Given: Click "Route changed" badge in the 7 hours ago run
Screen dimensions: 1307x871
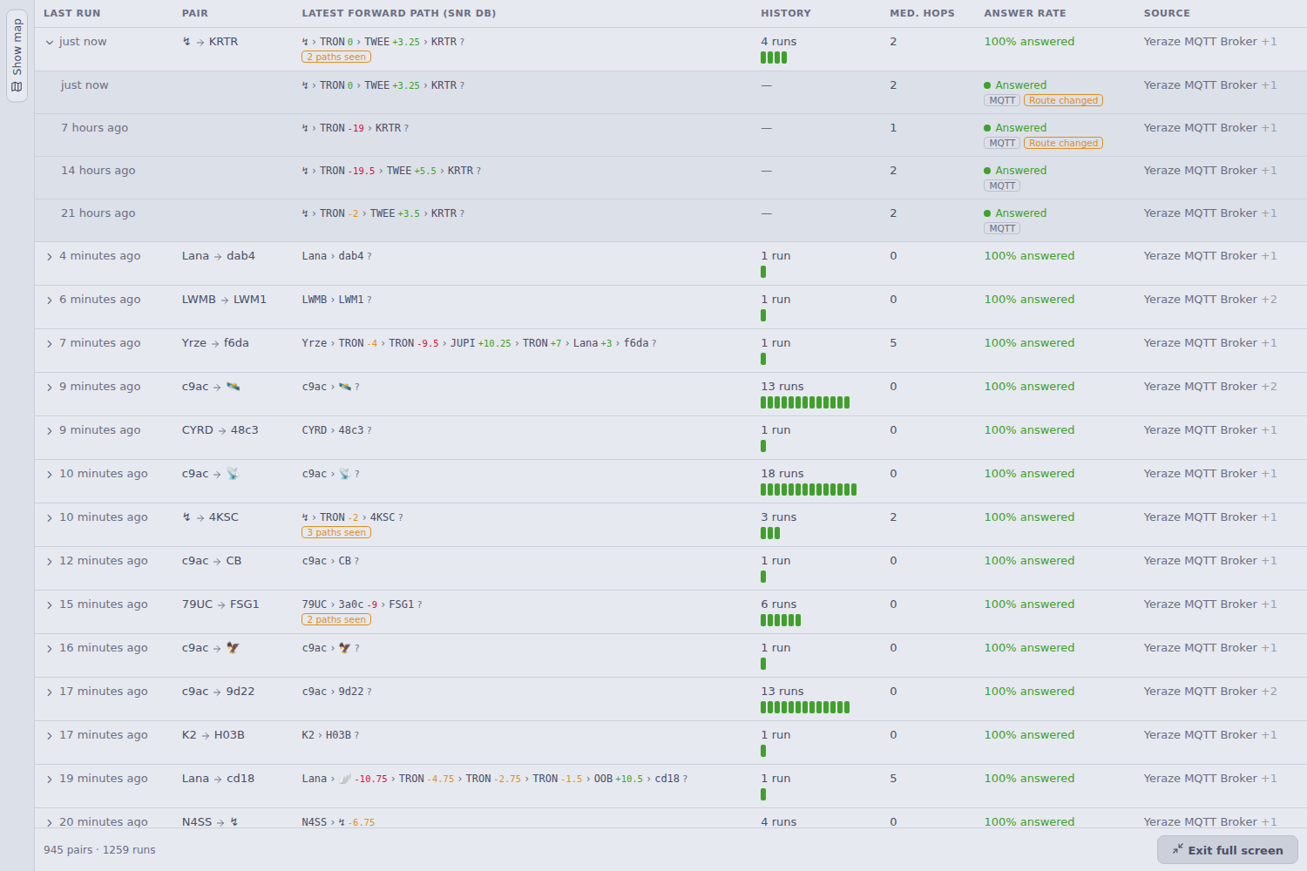Looking at the screenshot, I should pyautogui.click(x=1063, y=143).
